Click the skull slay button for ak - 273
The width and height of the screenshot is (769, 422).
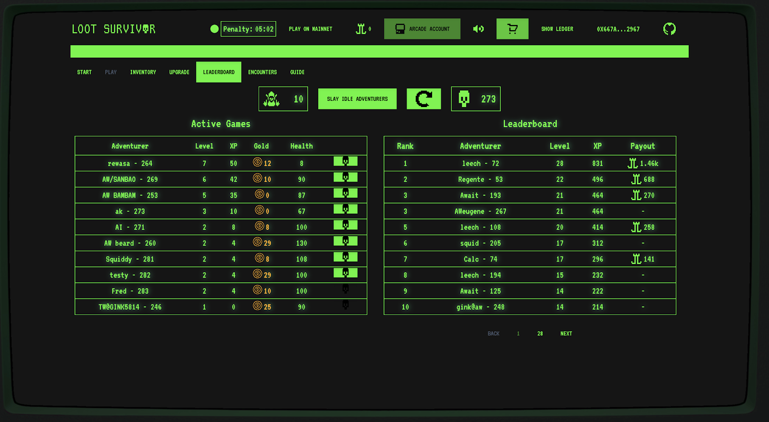346,209
